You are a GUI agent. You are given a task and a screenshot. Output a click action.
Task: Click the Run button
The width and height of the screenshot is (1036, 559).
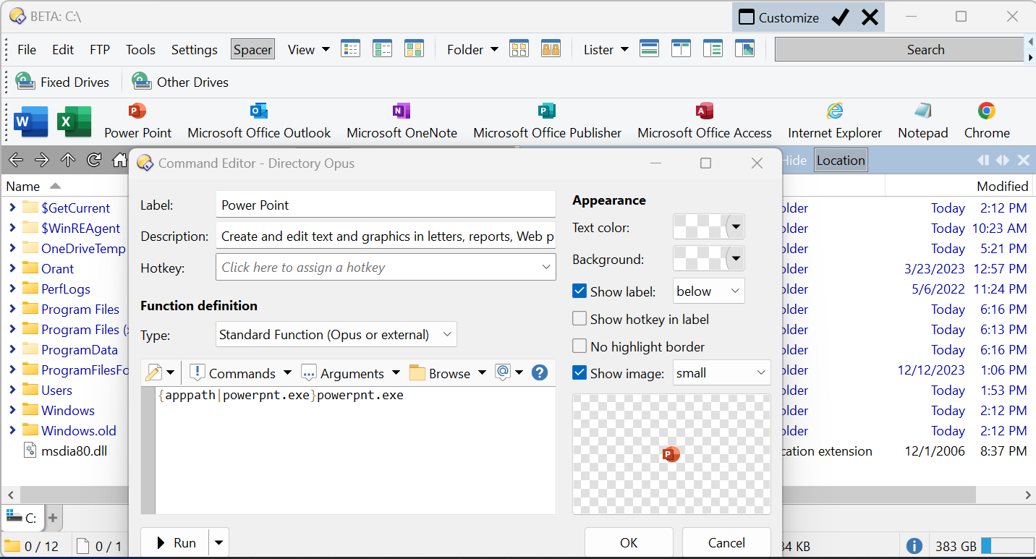tap(174, 542)
